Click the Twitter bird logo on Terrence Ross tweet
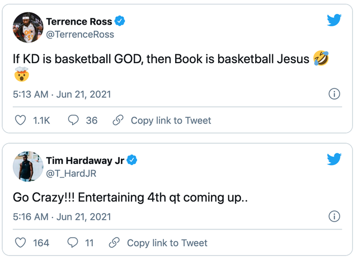358x259 pixels. pos(335,21)
